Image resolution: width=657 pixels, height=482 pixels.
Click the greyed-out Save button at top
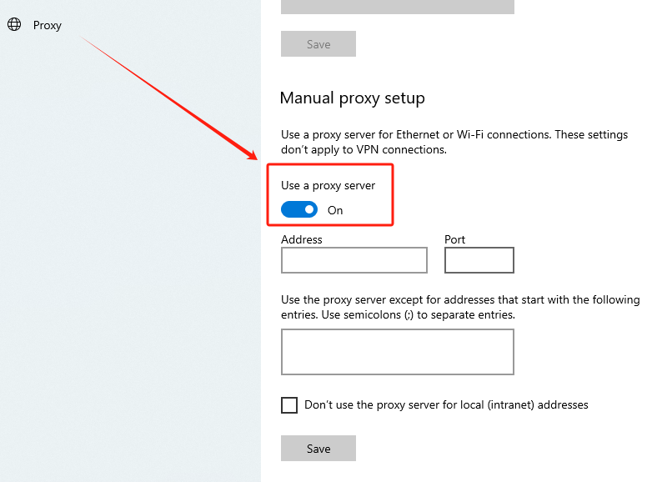pos(318,44)
